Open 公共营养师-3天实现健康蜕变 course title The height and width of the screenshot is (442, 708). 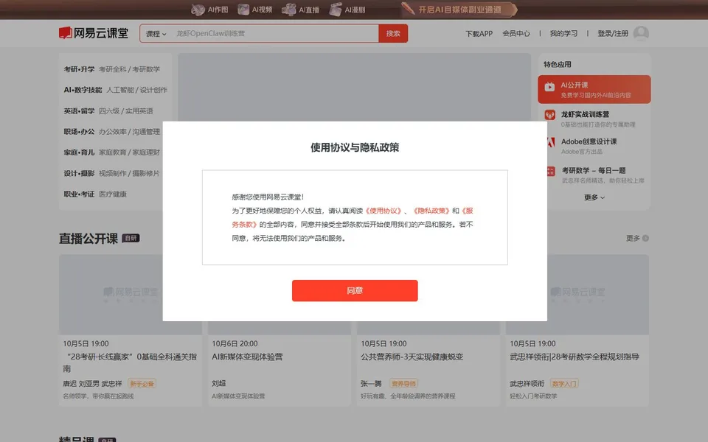[x=412, y=357]
